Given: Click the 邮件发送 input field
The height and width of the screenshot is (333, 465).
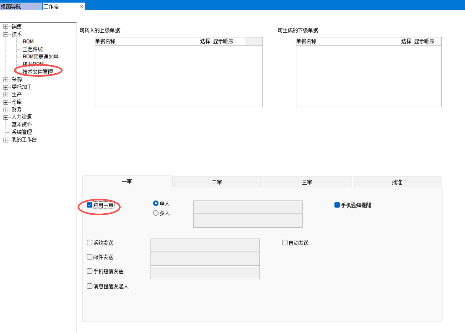Looking at the screenshot, I should pyautogui.click(x=205, y=259).
